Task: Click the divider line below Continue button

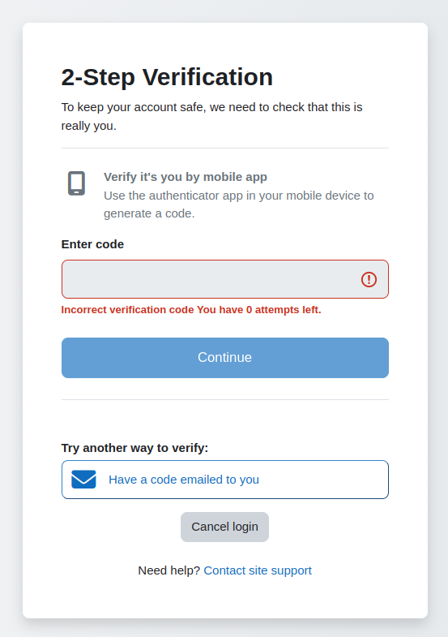Action: tap(225, 399)
